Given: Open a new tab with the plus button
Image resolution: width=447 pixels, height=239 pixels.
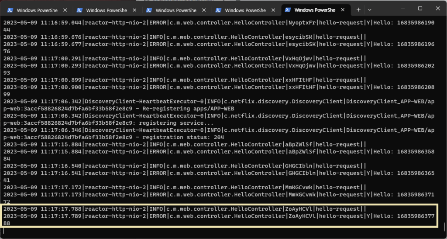Looking at the screenshot, I should click(359, 10).
